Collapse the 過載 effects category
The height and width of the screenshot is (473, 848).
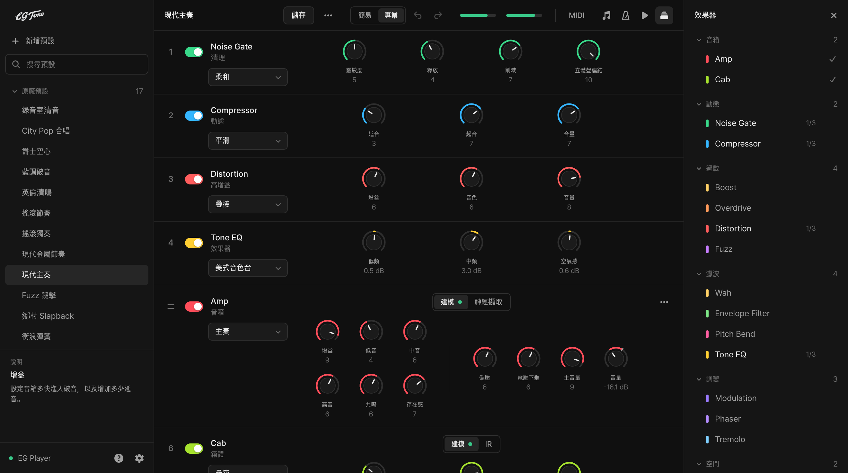pos(699,168)
